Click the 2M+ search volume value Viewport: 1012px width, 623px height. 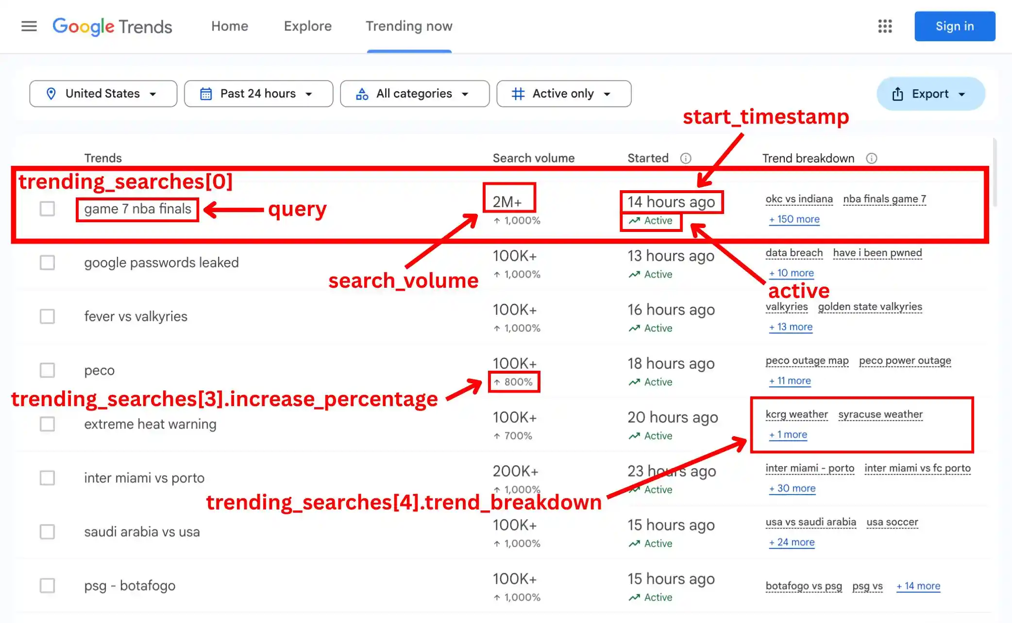(x=507, y=202)
